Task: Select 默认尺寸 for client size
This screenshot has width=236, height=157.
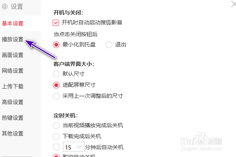Action: (x=56, y=74)
